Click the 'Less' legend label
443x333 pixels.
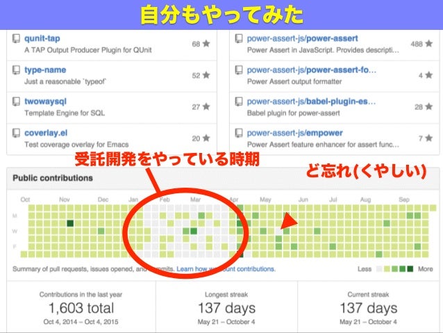point(365,269)
